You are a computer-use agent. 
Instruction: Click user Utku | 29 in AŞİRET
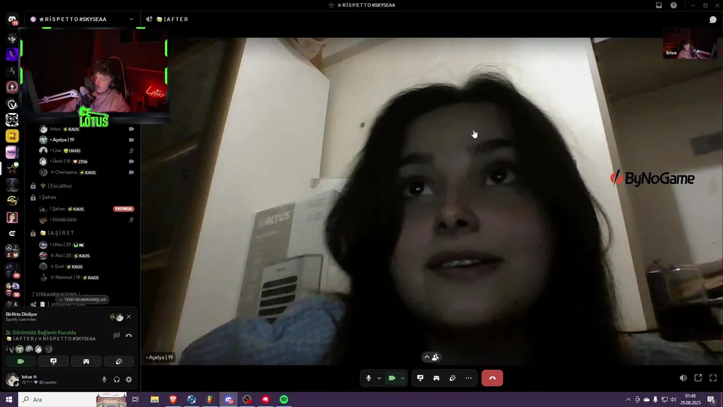pos(86,245)
